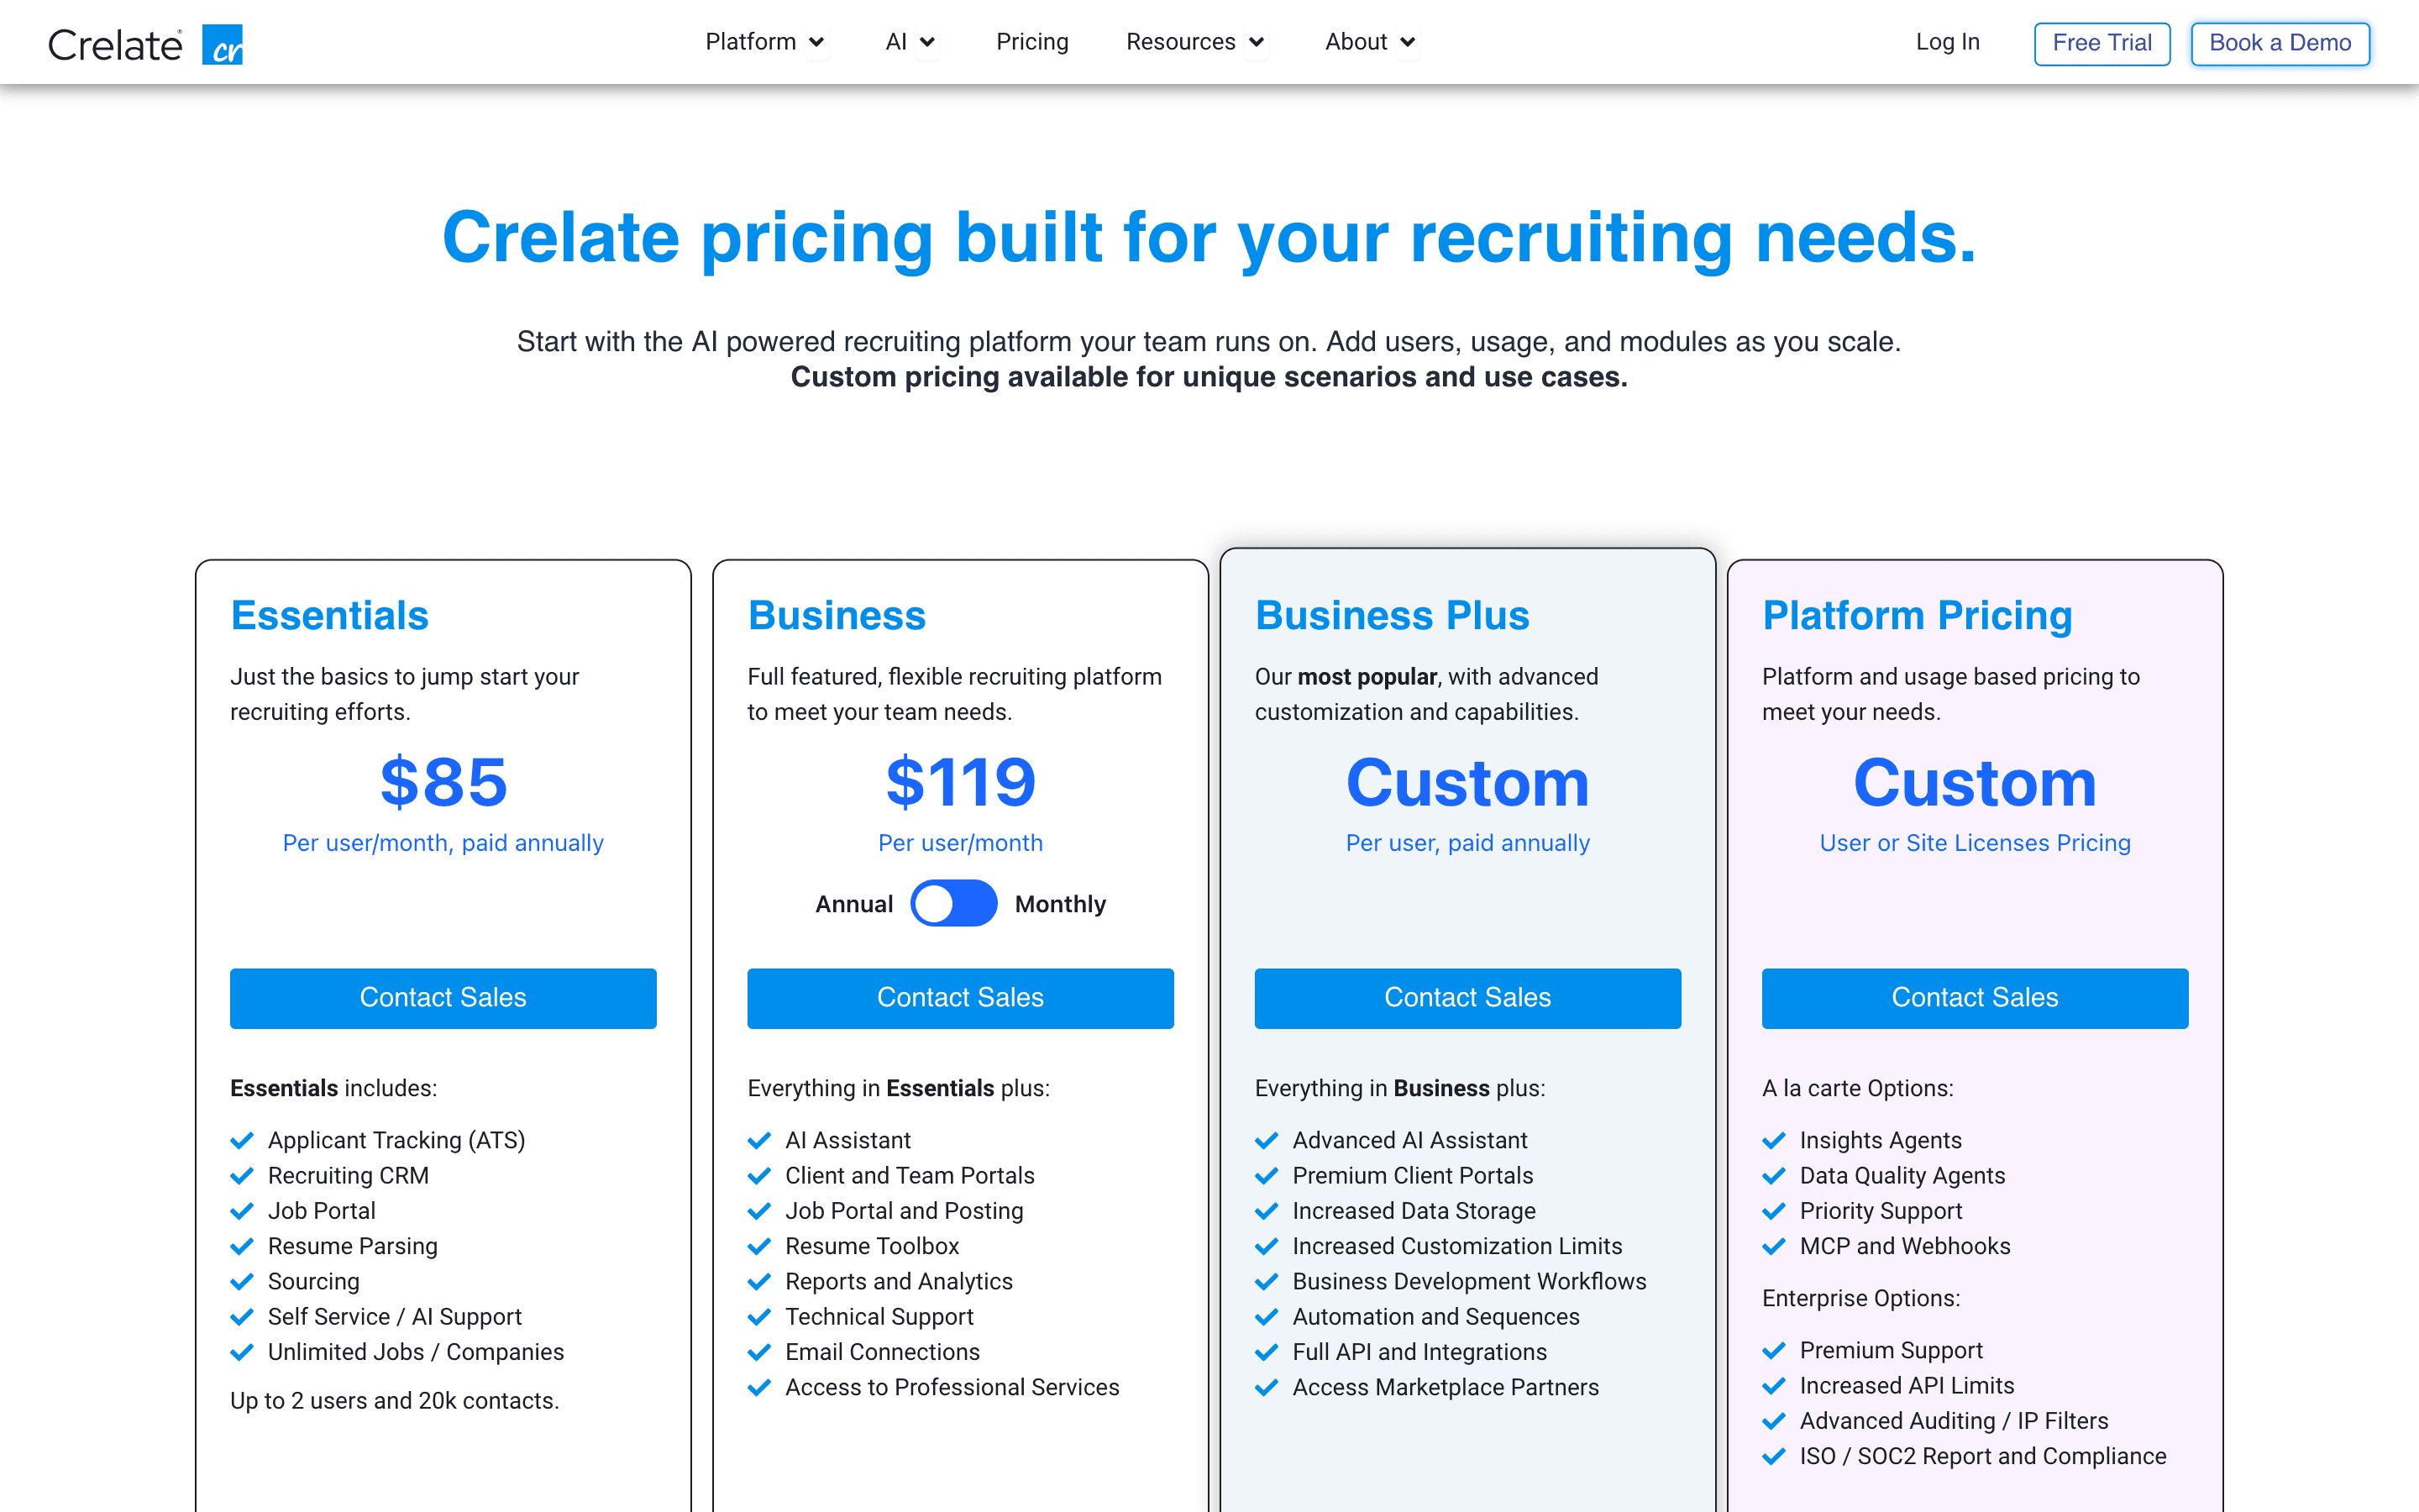This screenshot has width=2419, height=1512.
Task: Click 'Job Portal and Posting' feature text
Action: pos(905,1211)
